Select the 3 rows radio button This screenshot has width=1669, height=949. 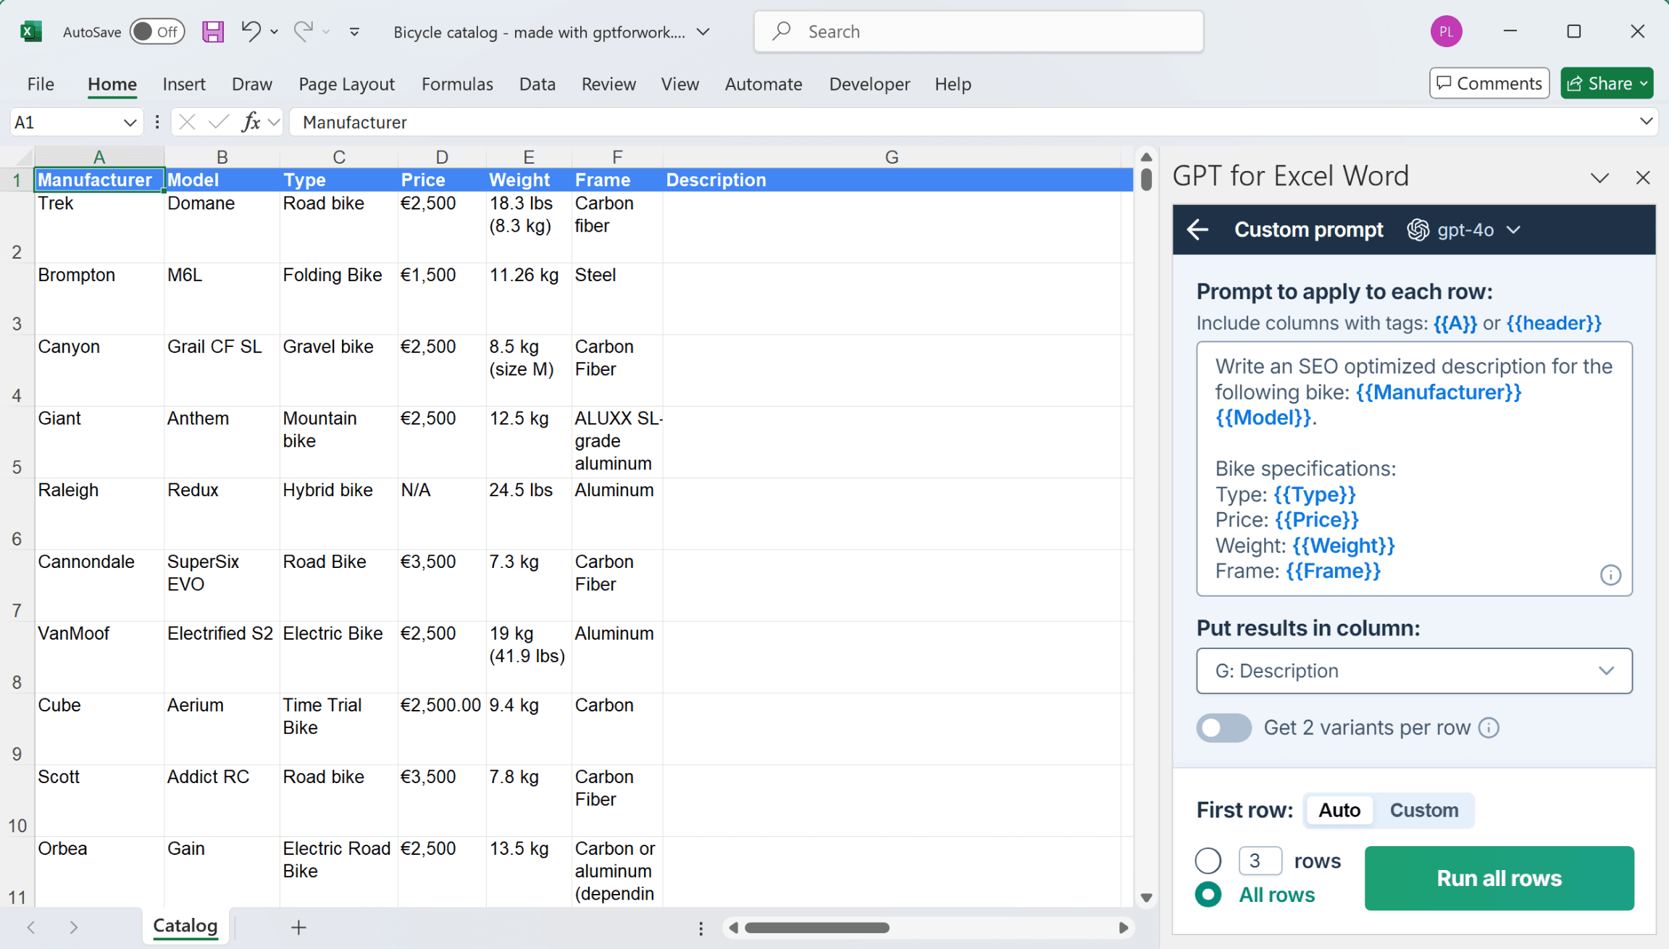1208,861
